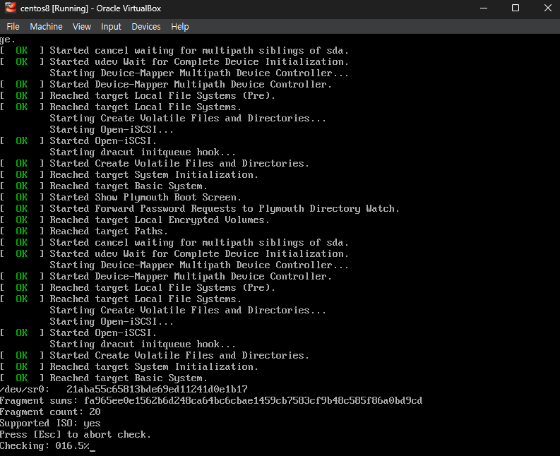
Task: Click the 'centos8 [Running] - Oracle VirtualBox' title
Action: pos(90,8)
